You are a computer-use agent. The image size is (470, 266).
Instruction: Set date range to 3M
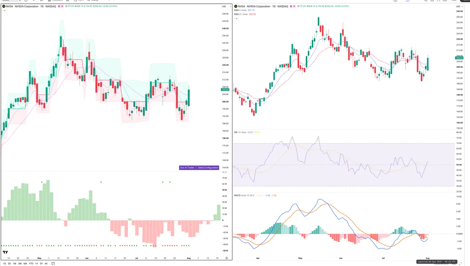point(20,264)
